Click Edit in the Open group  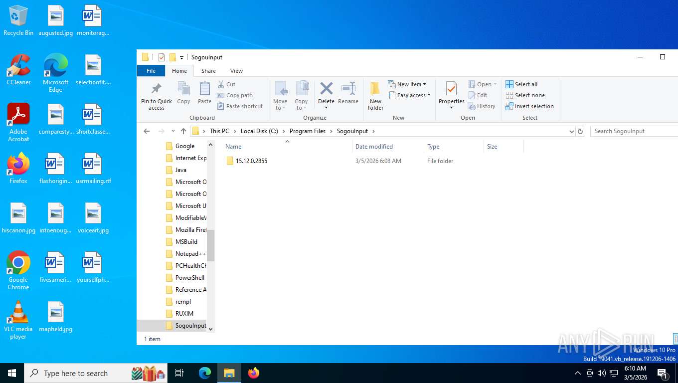(x=478, y=95)
